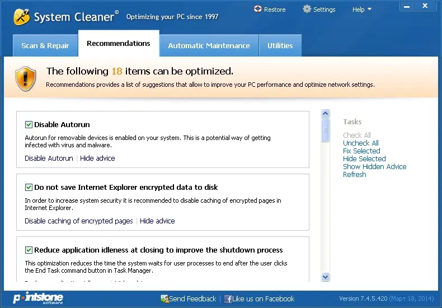Toggle Reduce application idleness checkbox
Viewport: 442px width, 308px height.
(29, 250)
